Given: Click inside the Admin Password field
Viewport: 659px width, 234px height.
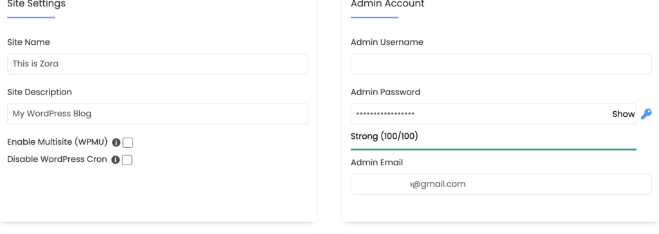Looking at the screenshot, I should [494, 113].
